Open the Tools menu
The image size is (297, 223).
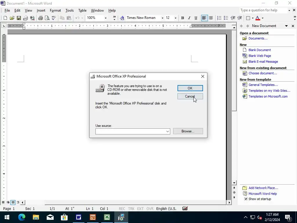tap(70, 10)
